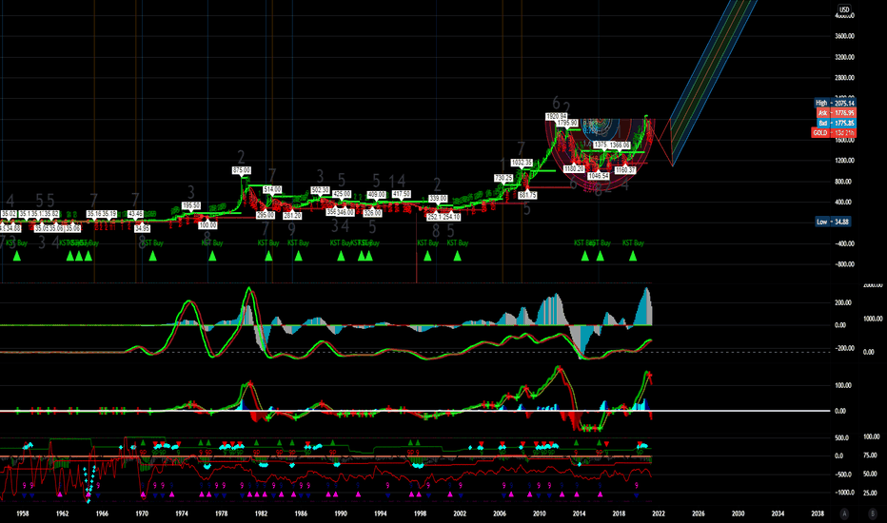This screenshot has height=523, width=887.
Task: Click the 800.00 price scale value
Action: tap(845, 182)
